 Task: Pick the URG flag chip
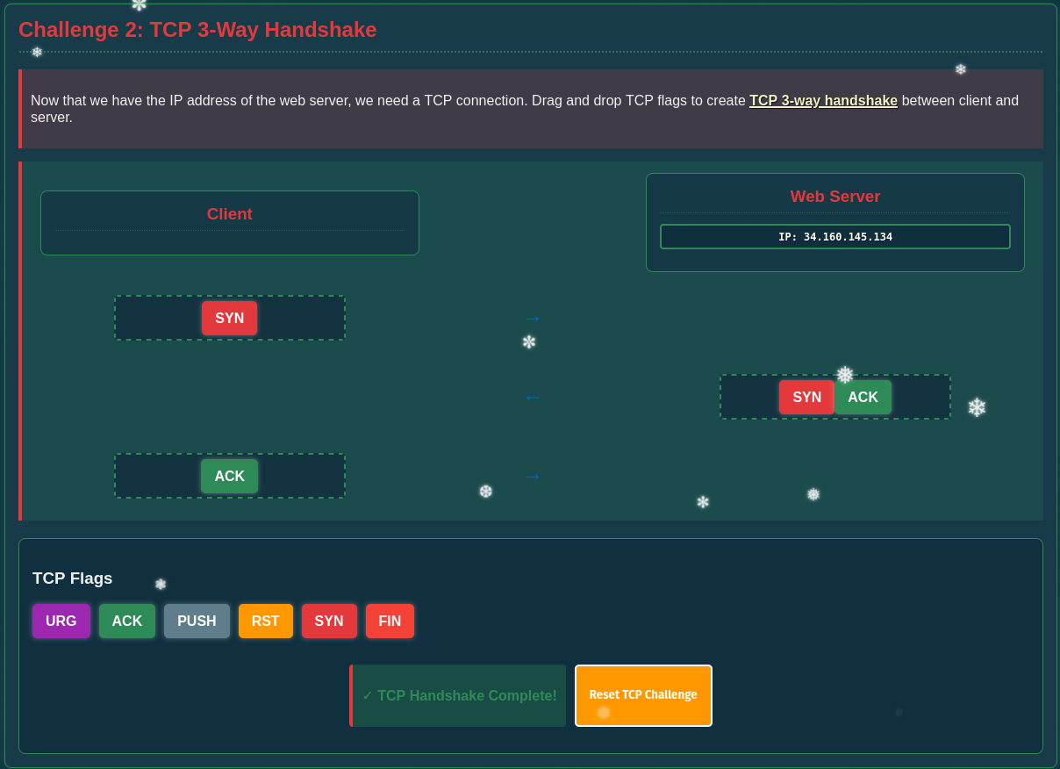[61, 621]
